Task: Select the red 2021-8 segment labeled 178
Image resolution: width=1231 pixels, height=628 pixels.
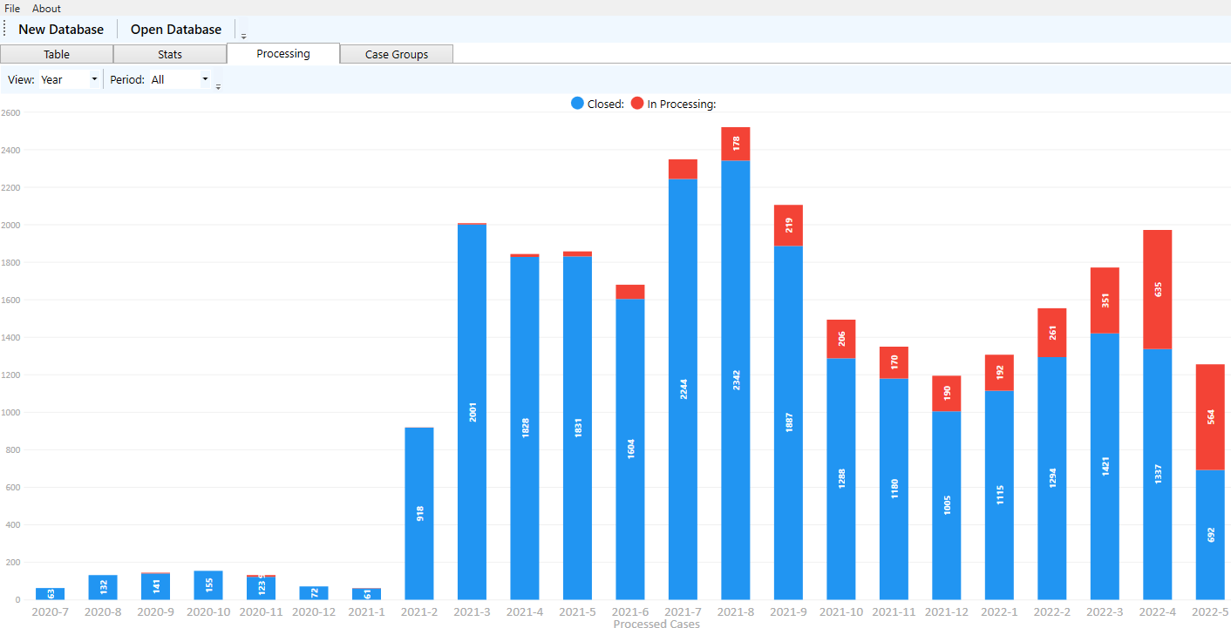Action: tap(736, 144)
